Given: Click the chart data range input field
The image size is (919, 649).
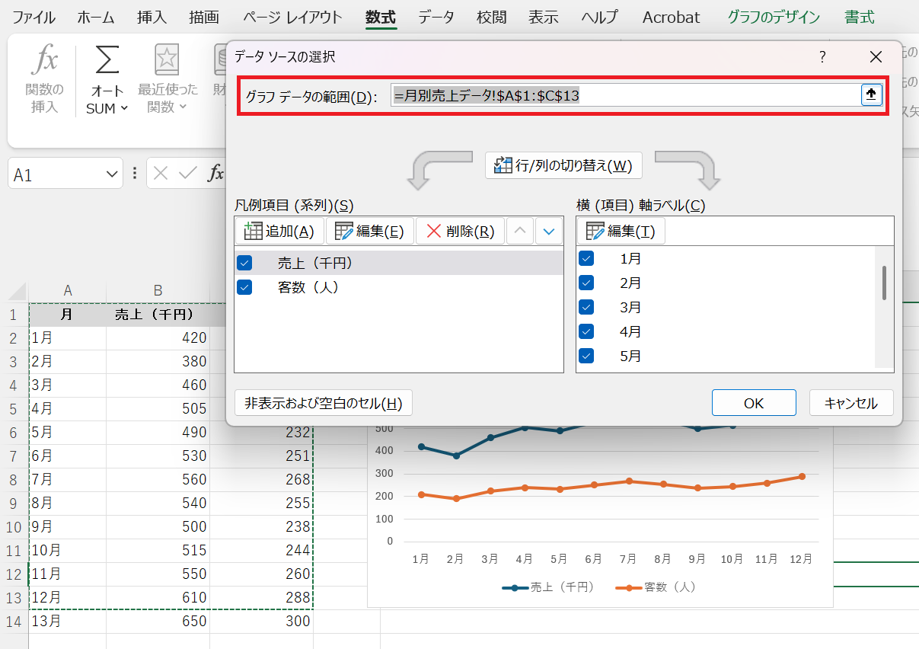Looking at the screenshot, I should point(626,95).
